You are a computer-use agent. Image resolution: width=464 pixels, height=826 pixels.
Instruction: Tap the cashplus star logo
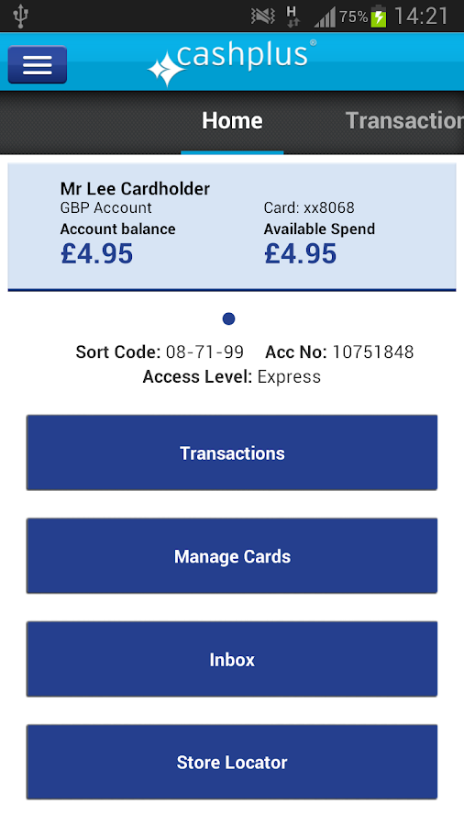[x=166, y=69]
